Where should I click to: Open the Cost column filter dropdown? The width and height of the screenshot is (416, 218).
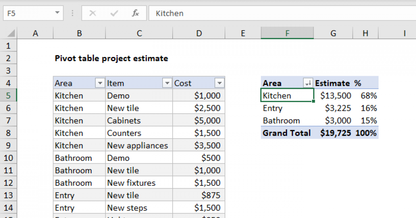tap(219, 83)
